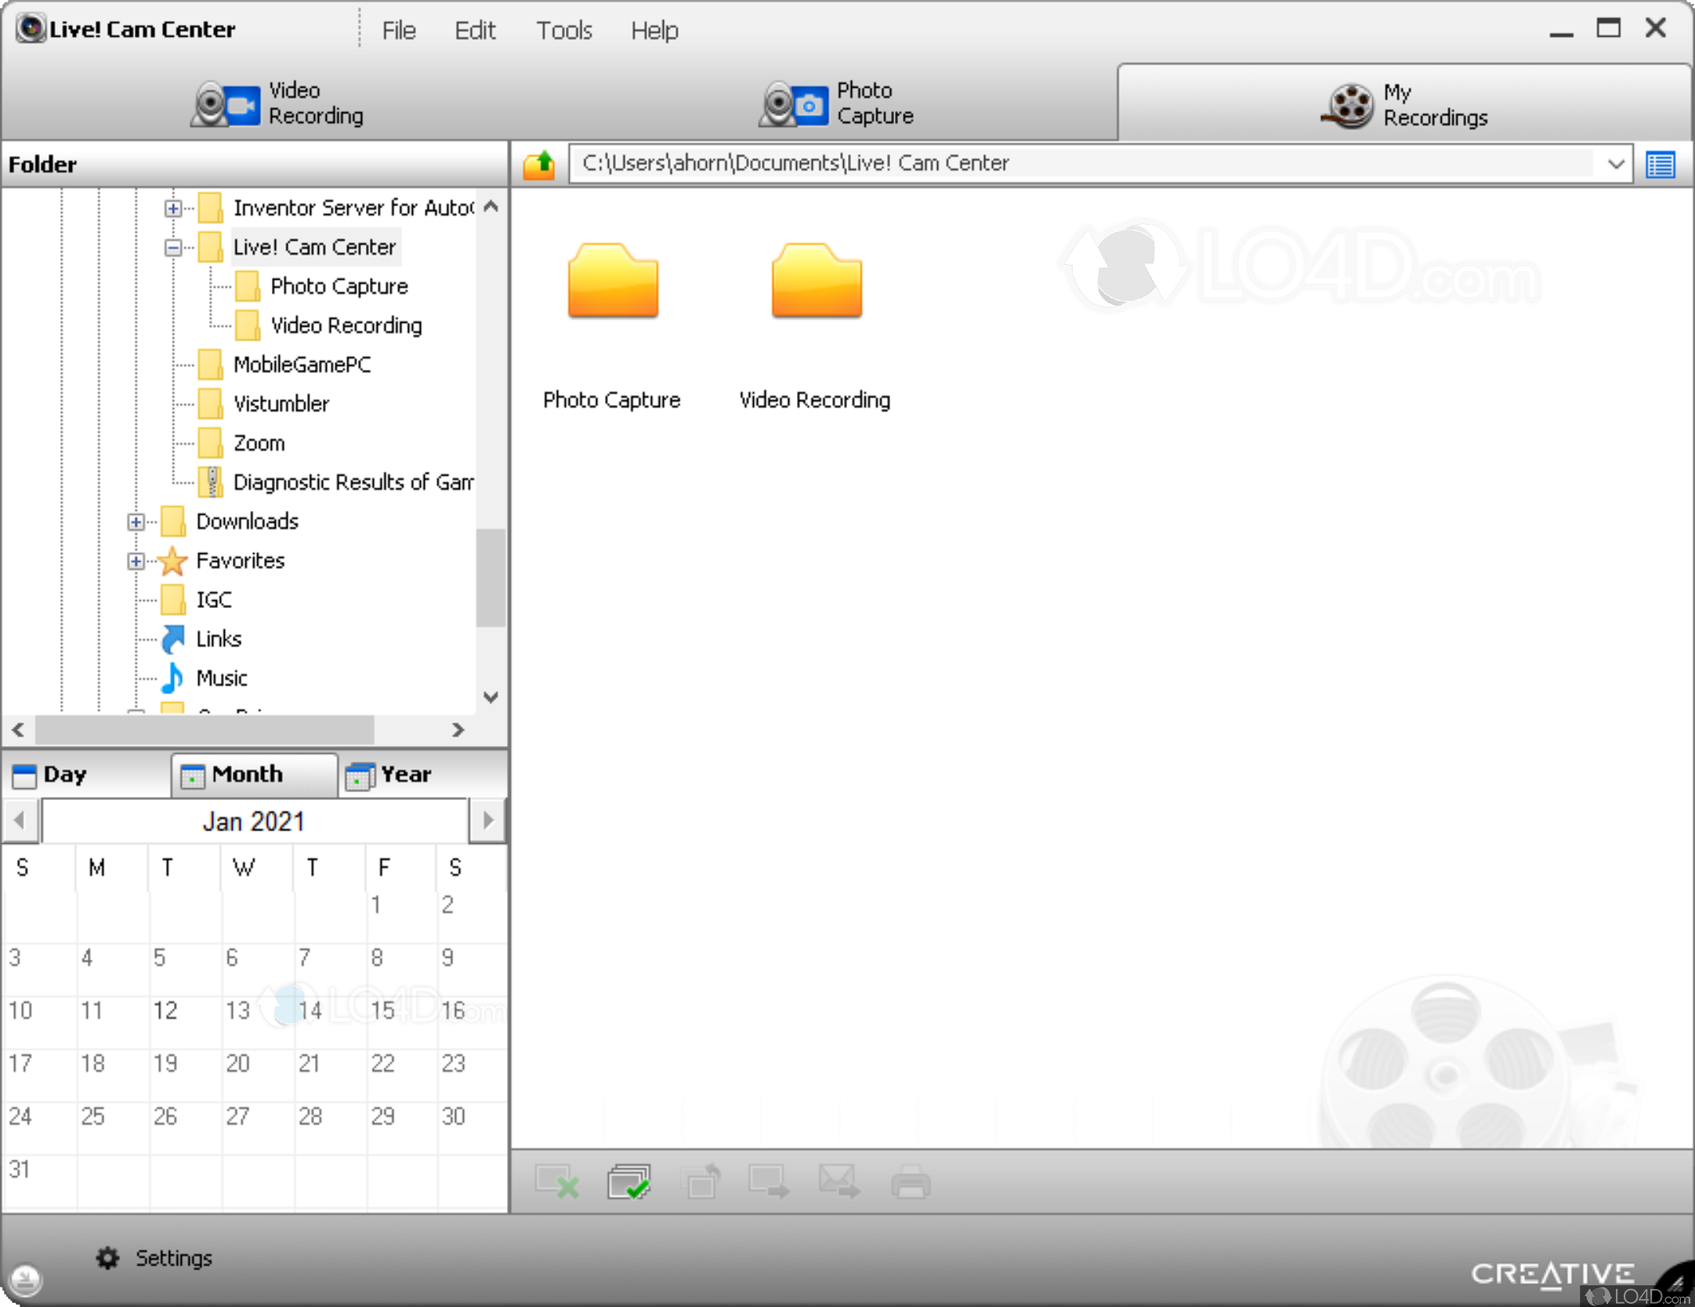Switch to the Photo Capture tab
Screen dimensions: 1695x1307
click(837, 103)
